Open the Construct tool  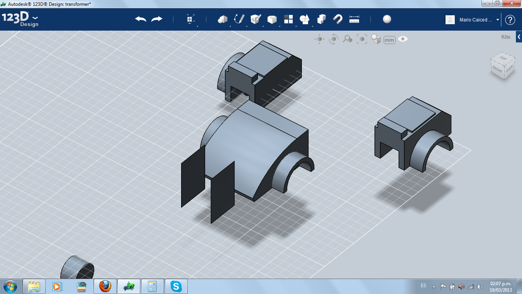255,19
